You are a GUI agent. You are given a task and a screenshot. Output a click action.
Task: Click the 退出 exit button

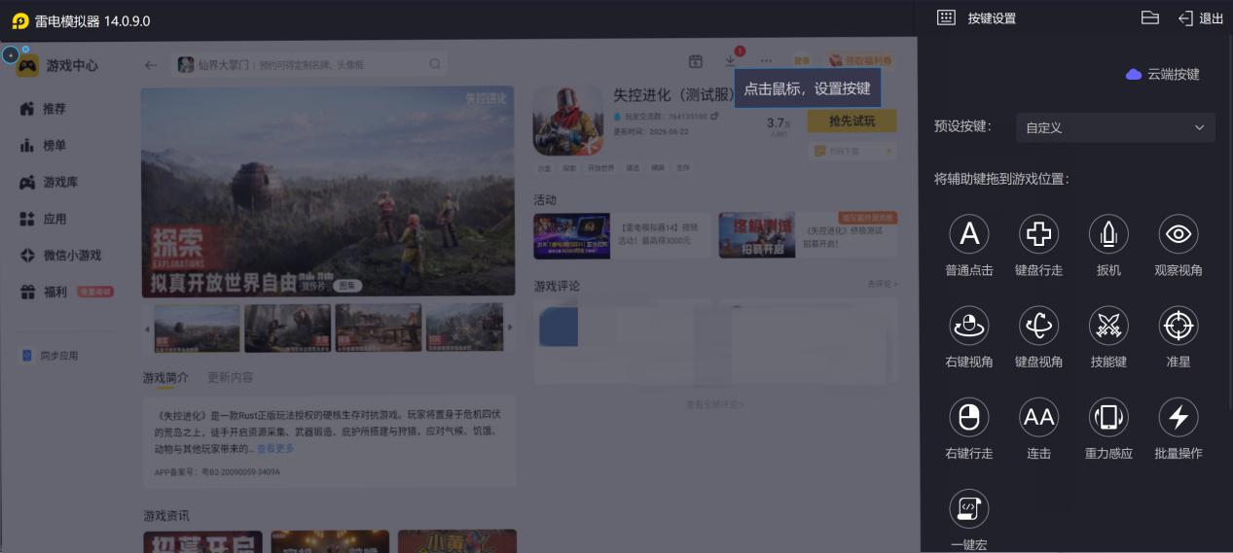point(1201,18)
